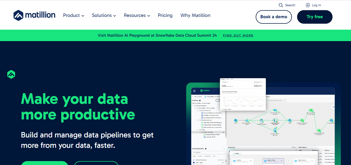Viewport: 351px width, 165px height.
Task: Click the headline 'Make your data more productive'
Action: [78, 107]
